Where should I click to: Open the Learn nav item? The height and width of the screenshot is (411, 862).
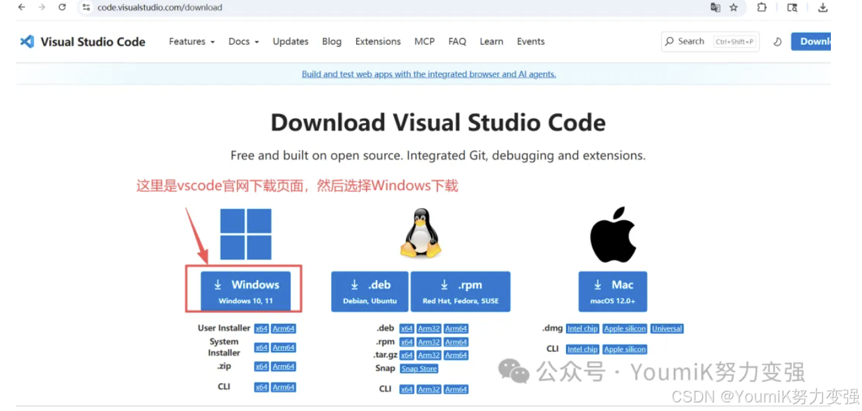(x=491, y=42)
